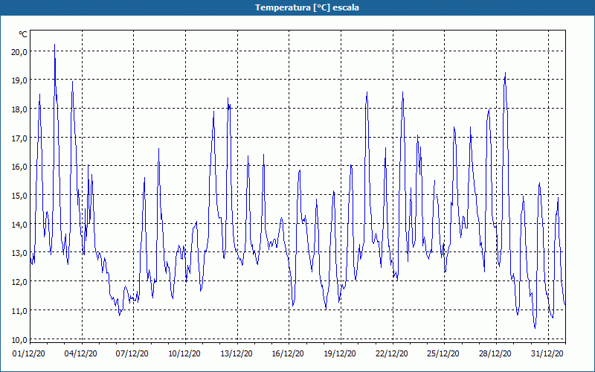The height and width of the screenshot is (372, 595).
Task: Select the 18,0 y-axis label
Action: click(19, 109)
